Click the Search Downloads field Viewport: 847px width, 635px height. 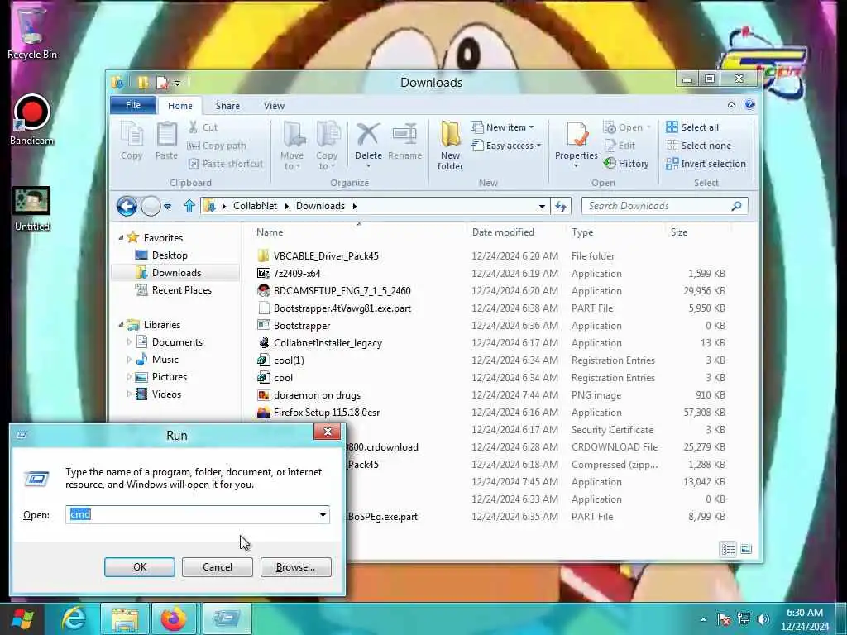(x=664, y=206)
